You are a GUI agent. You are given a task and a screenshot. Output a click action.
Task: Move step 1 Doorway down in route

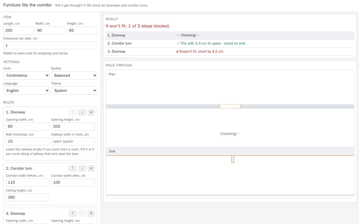[x=82, y=112]
